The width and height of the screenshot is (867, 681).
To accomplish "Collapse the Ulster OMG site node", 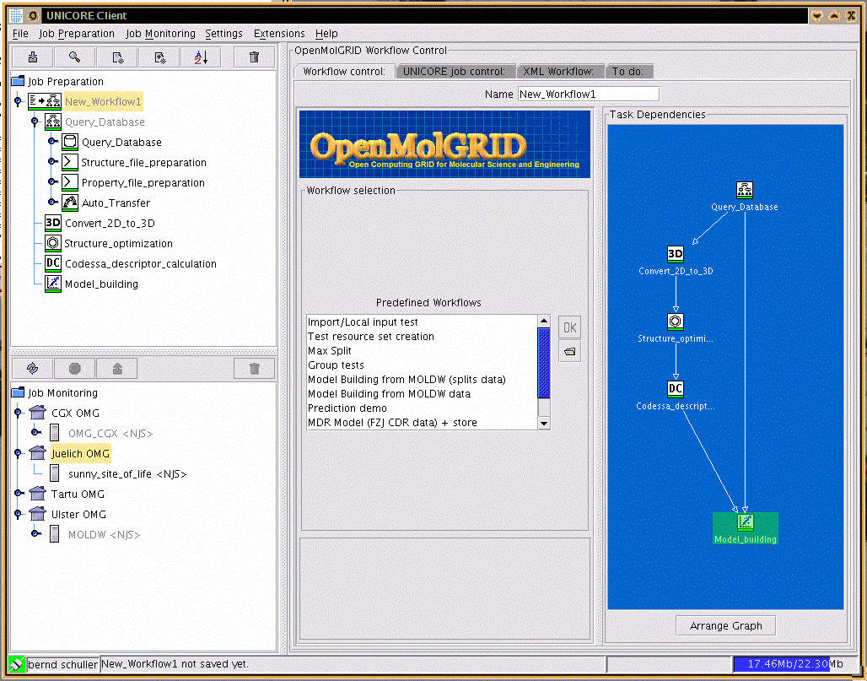I will point(19,514).
